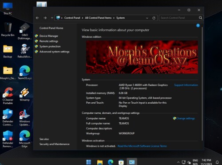Go to Control Panel Home
The height and width of the screenshot is (165, 222).
pos(51,28)
